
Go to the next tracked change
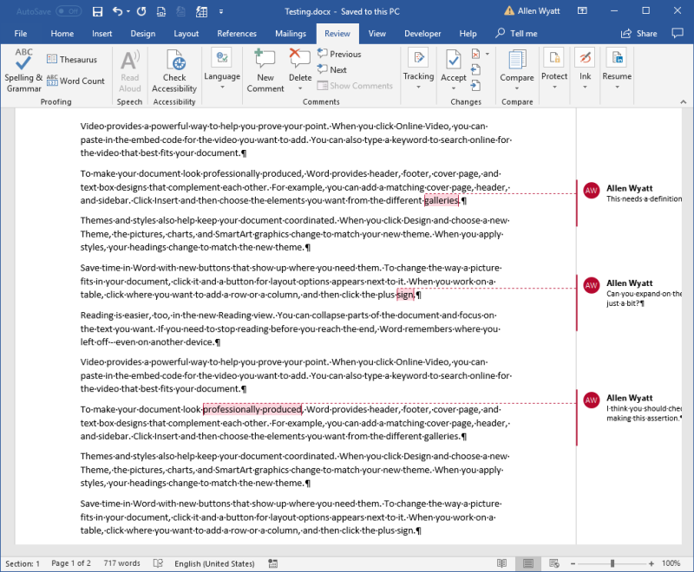pyautogui.click(x=475, y=86)
